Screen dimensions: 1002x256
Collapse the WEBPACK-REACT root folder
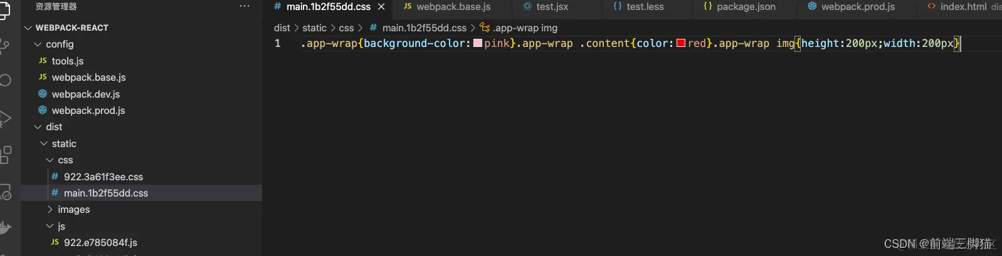point(28,28)
